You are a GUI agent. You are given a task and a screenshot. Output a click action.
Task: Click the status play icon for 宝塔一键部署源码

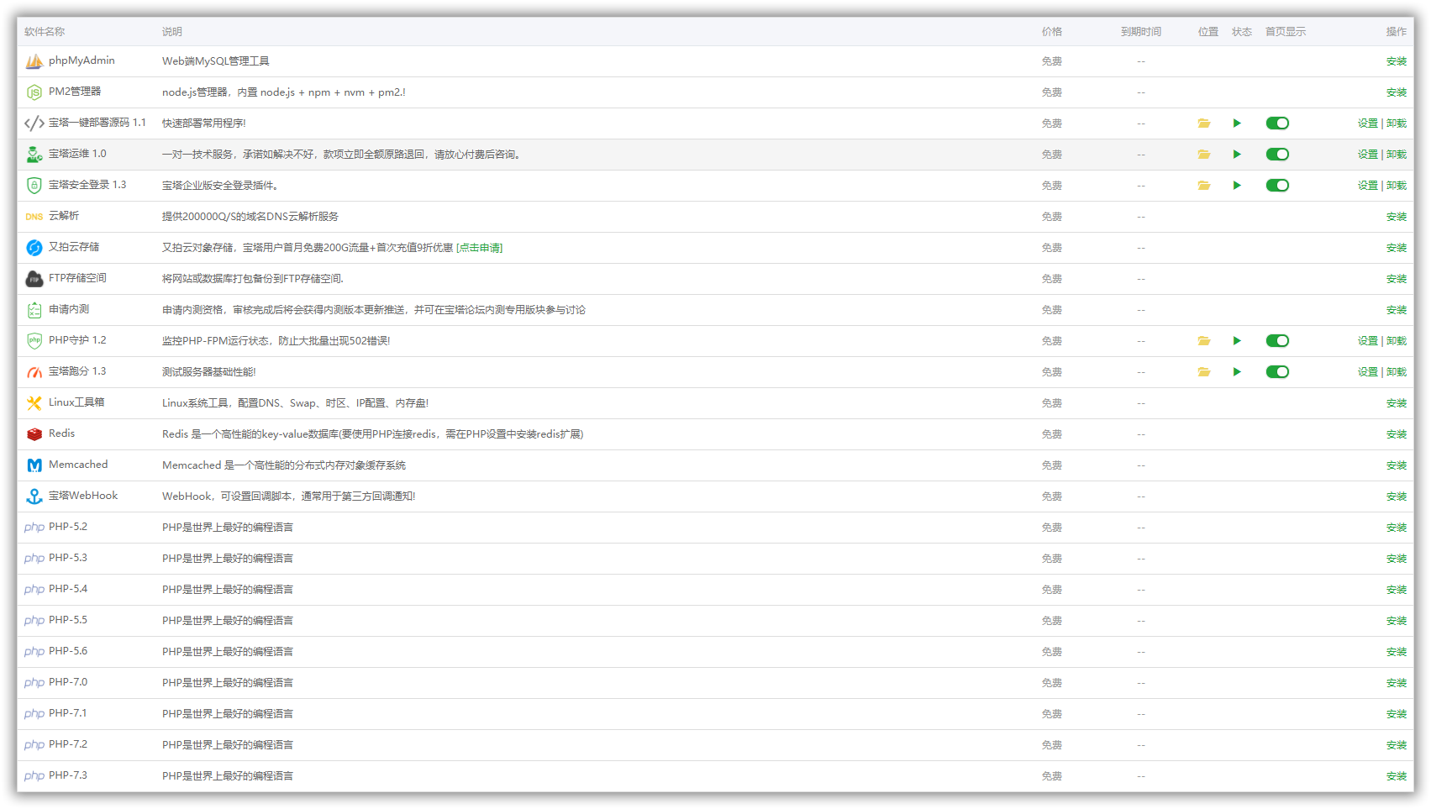pyautogui.click(x=1237, y=123)
